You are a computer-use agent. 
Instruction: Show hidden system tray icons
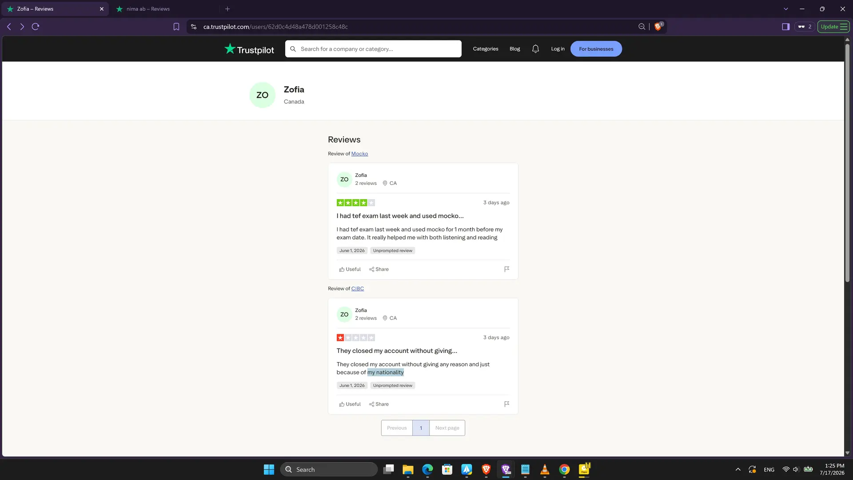coord(738,469)
